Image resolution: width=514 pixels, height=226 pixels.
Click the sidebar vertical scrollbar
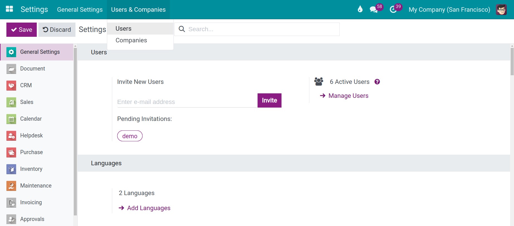click(75, 131)
